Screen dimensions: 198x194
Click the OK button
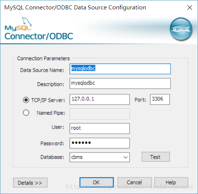click(97, 182)
